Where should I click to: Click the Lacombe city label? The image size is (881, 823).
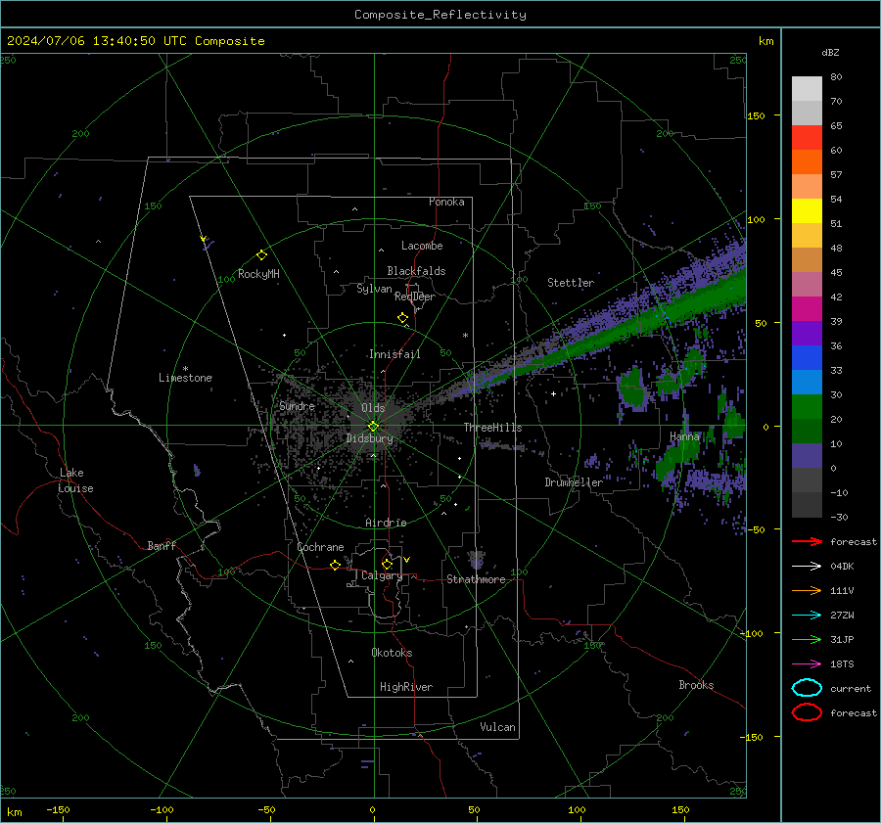(x=422, y=246)
